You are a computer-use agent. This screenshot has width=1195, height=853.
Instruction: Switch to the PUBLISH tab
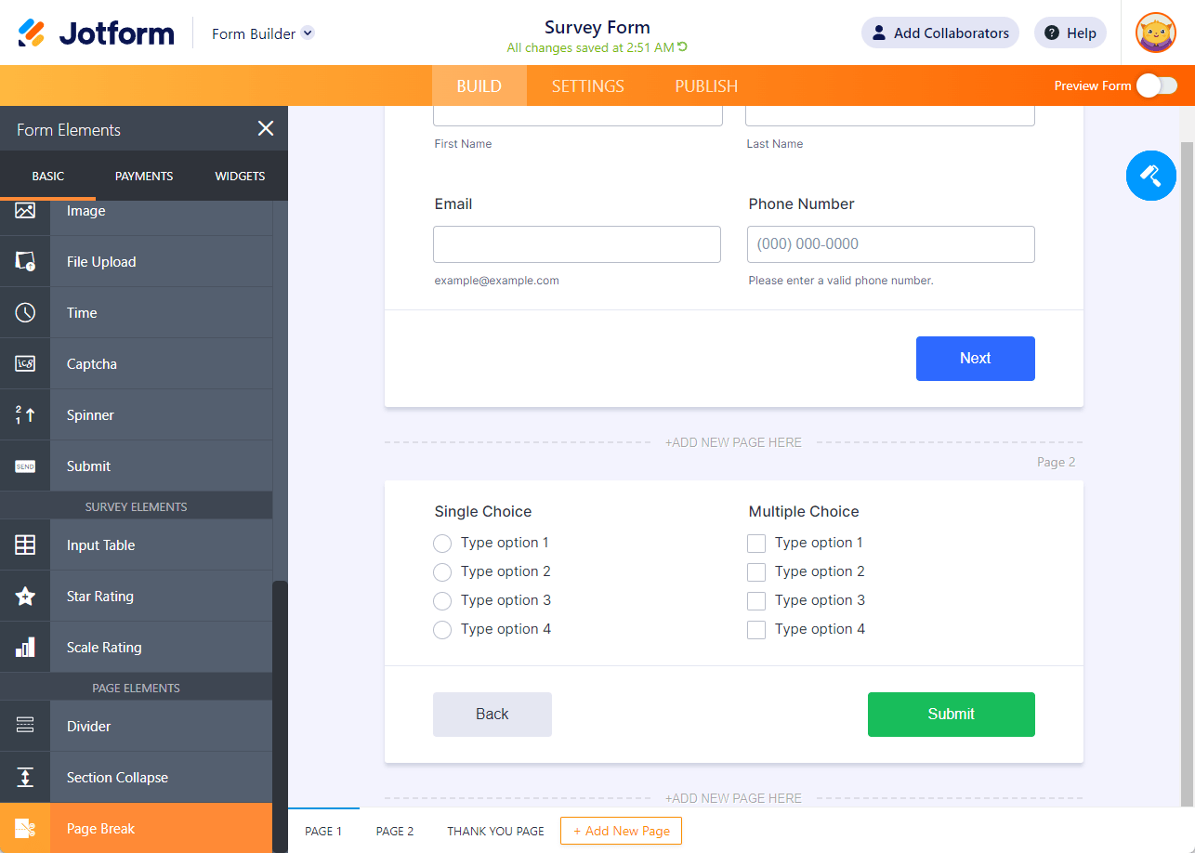coord(706,85)
